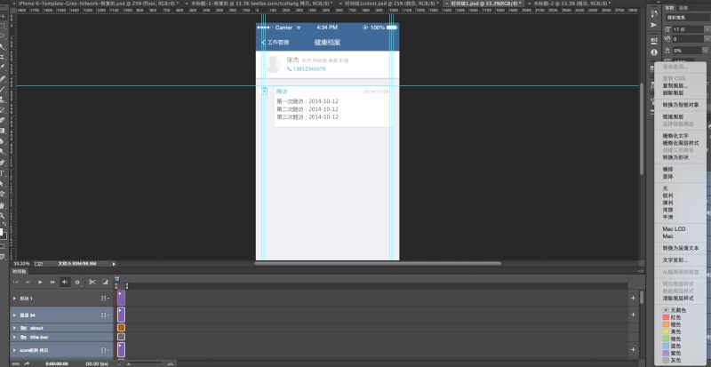Select the Horizontal Type tool
This screenshot has height=367, width=711.
coord(4,173)
